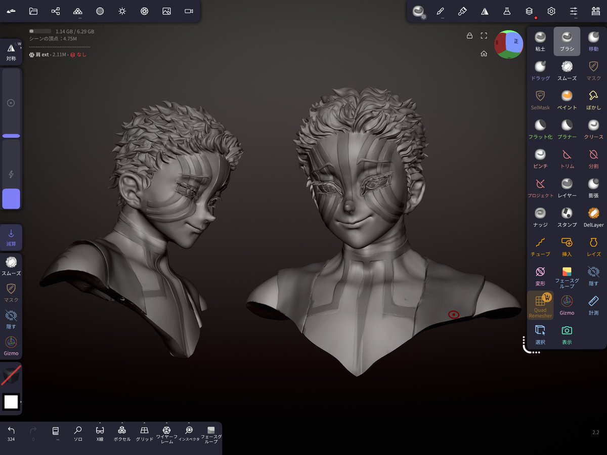Select the 表示 view camera tool
This screenshot has height=455, width=607.
click(567, 335)
